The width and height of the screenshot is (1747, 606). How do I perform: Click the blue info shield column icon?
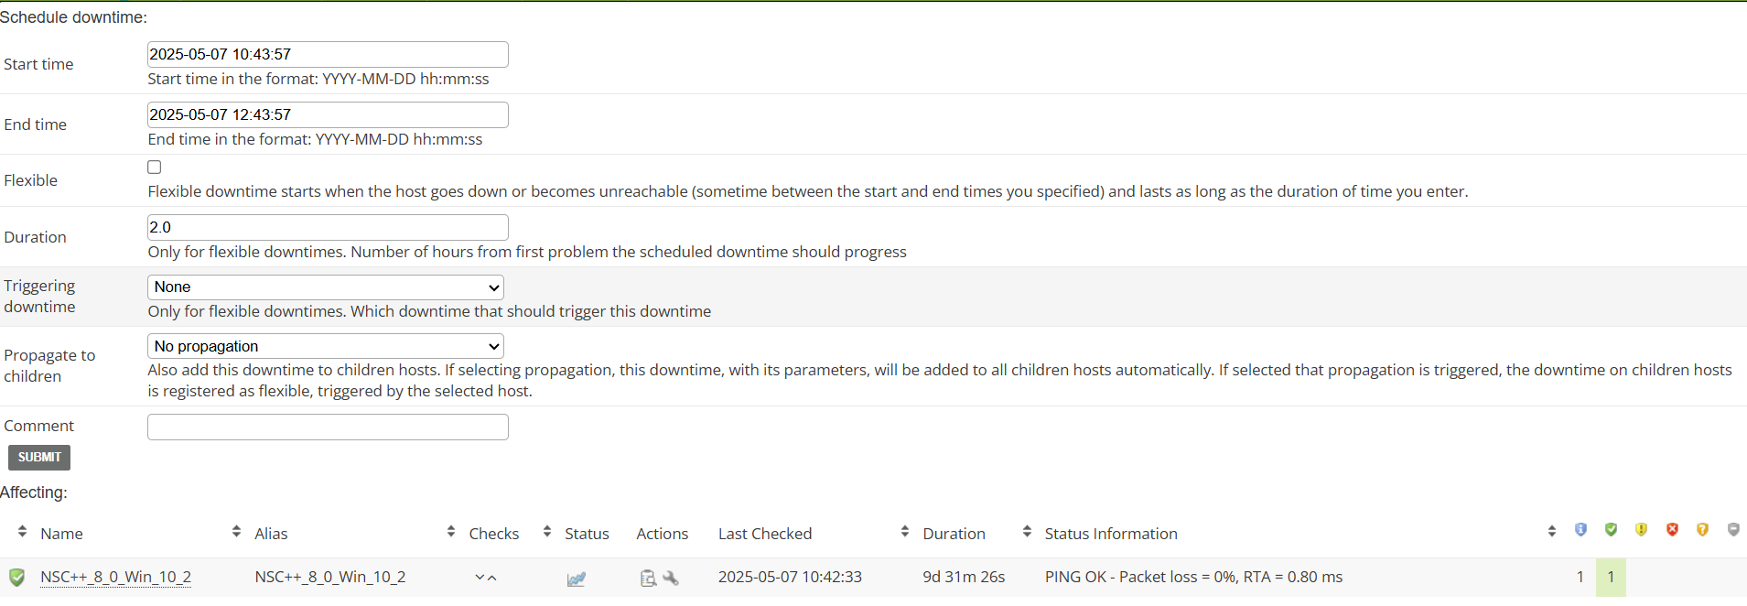point(1580,530)
